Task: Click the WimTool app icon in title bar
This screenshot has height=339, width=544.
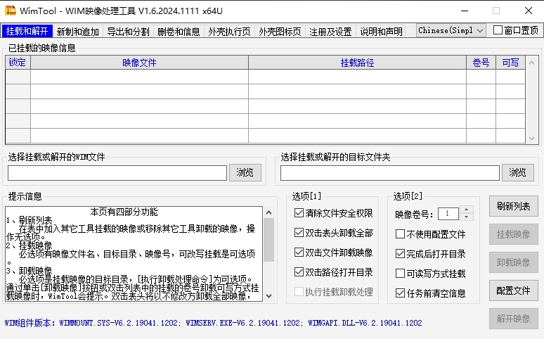Action: [11, 11]
